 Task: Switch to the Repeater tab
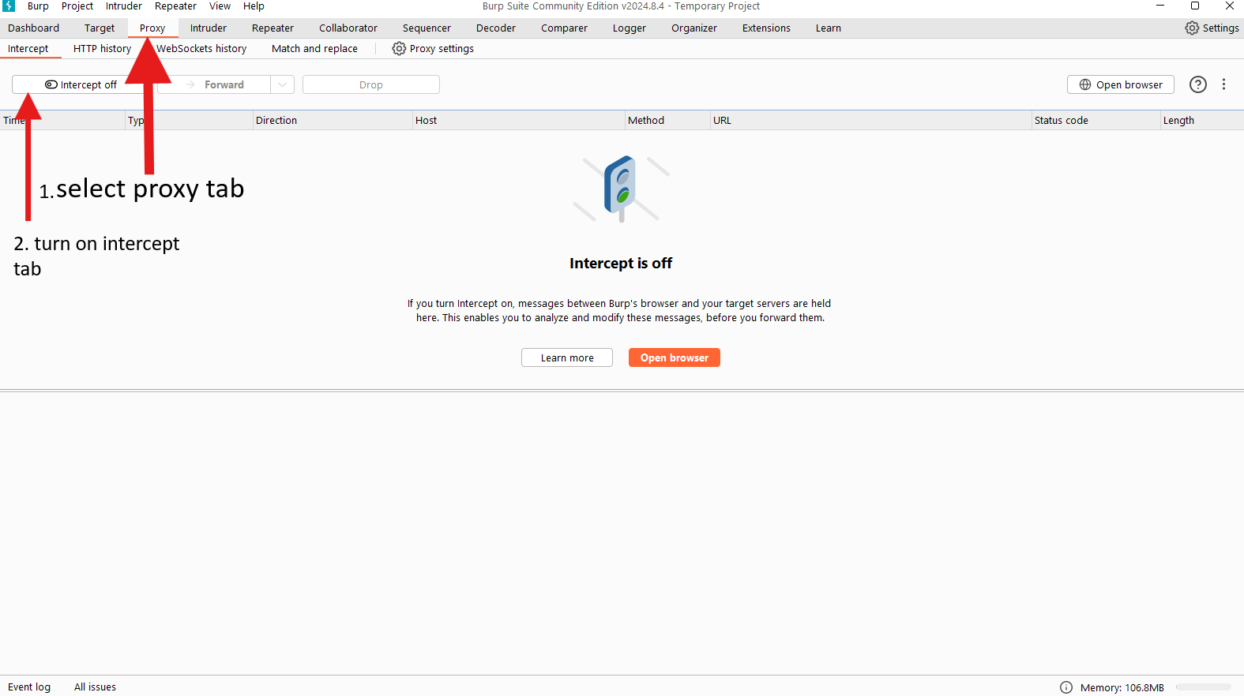click(272, 28)
